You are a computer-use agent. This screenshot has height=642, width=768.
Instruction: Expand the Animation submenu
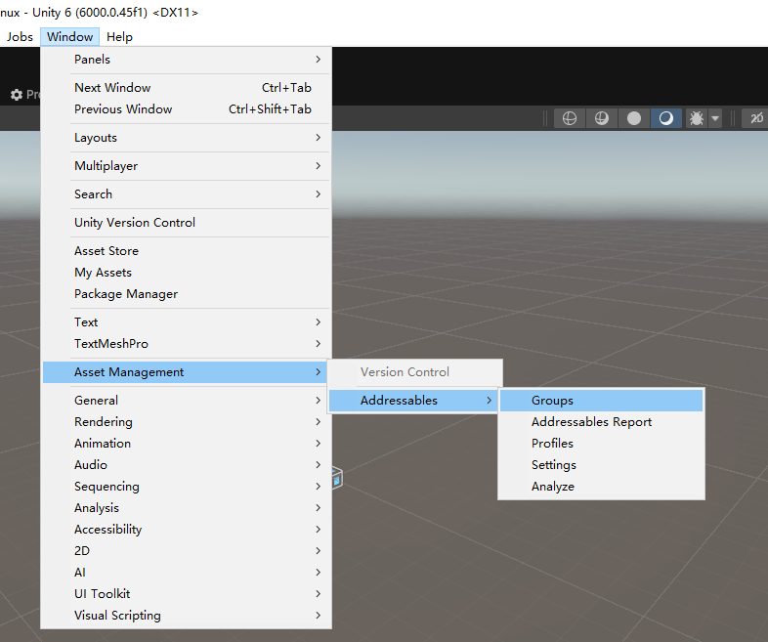[x=186, y=444]
